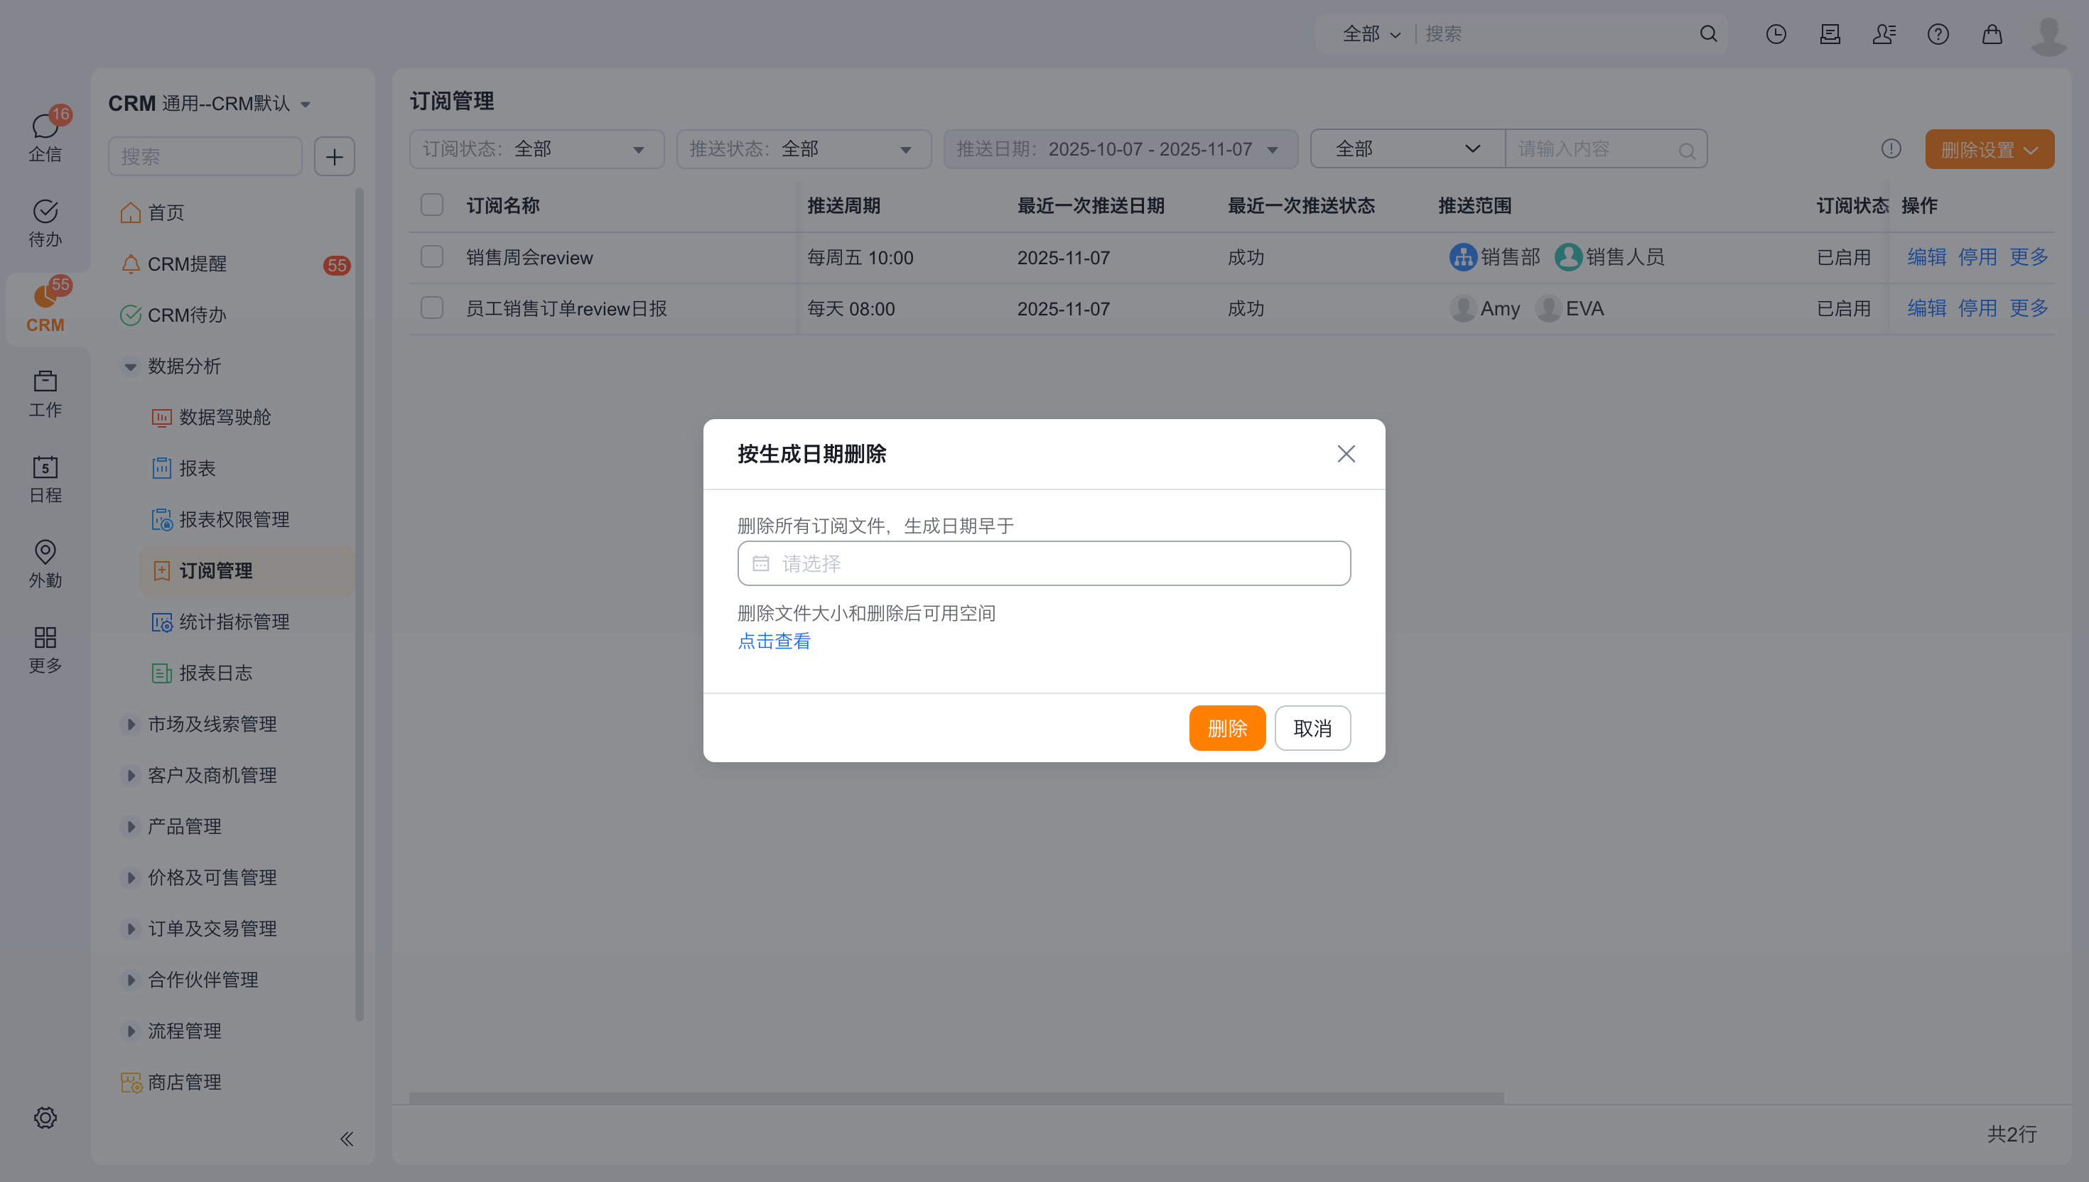The width and height of the screenshot is (2089, 1182).
Task: Click the history clock icon in header
Action: tap(1776, 34)
